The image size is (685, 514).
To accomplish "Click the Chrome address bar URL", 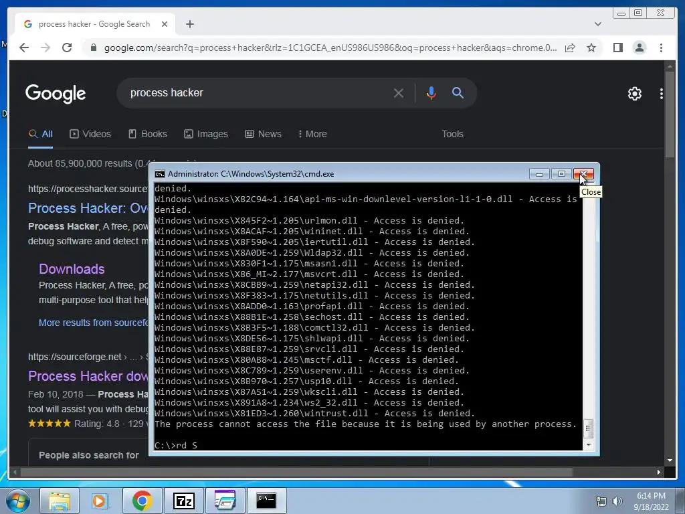I will (330, 48).
